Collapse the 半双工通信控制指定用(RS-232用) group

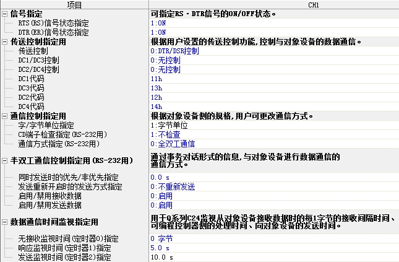coord(4,161)
